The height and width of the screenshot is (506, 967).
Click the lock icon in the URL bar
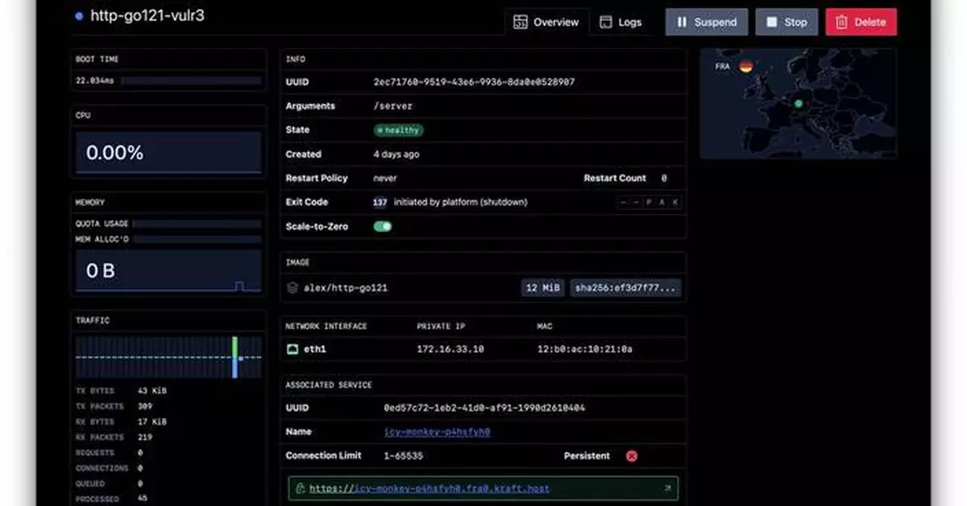tap(301, 488)
